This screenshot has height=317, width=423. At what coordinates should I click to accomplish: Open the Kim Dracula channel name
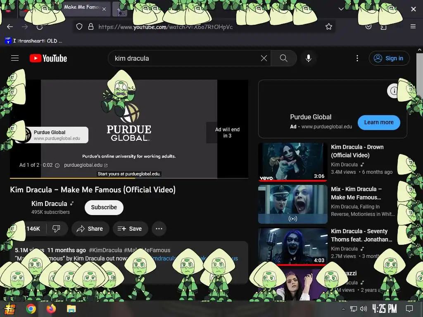pyautogui.click(x=49, y=204)
